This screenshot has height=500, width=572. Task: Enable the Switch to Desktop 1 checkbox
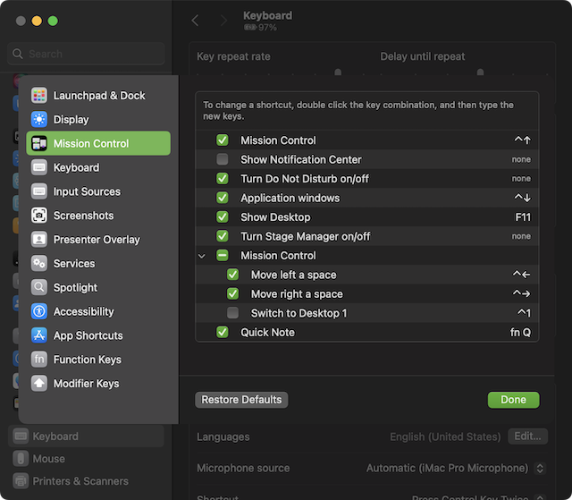pos(233,313)
